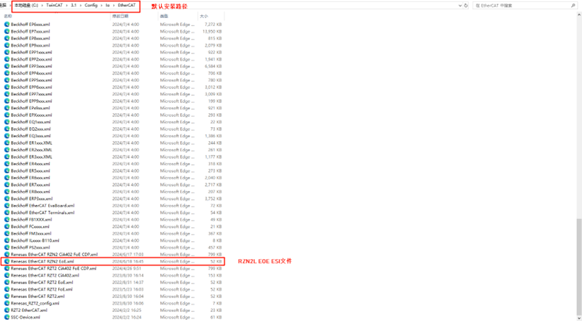582x321 pixels.
Task: Click the icon beside Beckhoff EQ2xxx.xml
Action: tap(7, 129)
